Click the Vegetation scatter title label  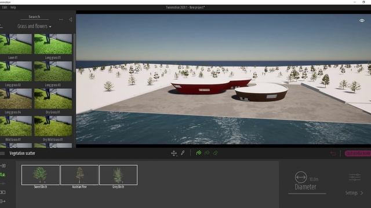(x=22, y=153)
